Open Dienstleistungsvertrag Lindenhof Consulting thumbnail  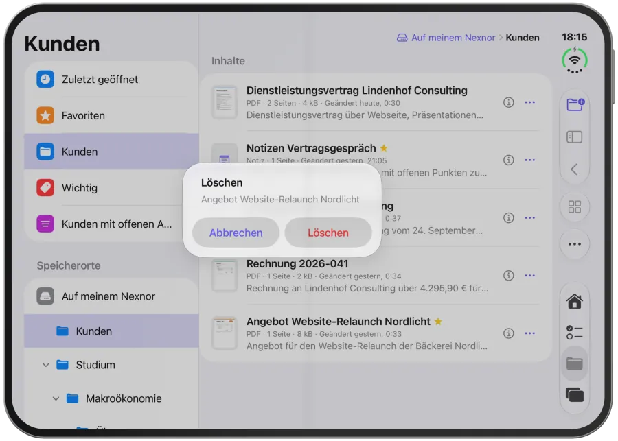225,102
